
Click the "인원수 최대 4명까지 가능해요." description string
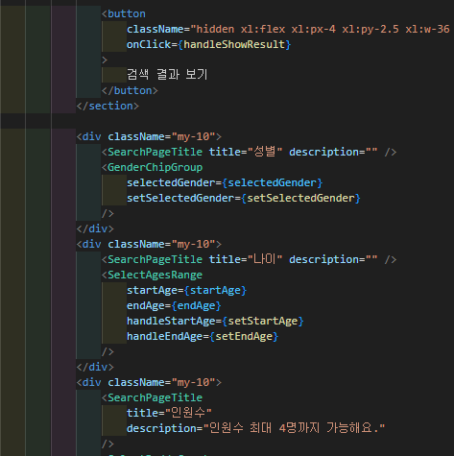point(294,428)
